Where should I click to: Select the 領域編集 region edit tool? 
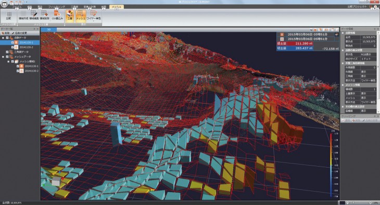coord(34,16)
